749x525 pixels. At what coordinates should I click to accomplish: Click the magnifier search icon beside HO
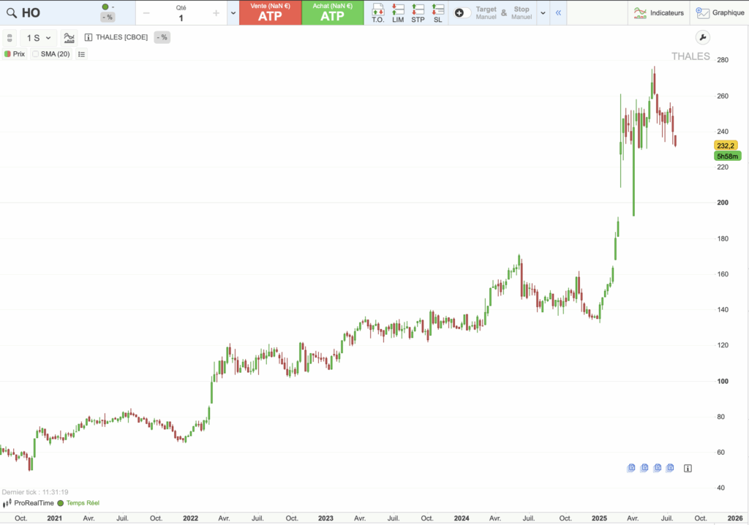coord(12,13)
